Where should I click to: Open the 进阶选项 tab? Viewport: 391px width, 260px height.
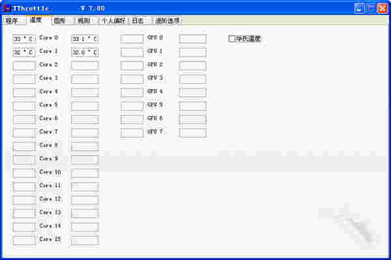(167, 21)
